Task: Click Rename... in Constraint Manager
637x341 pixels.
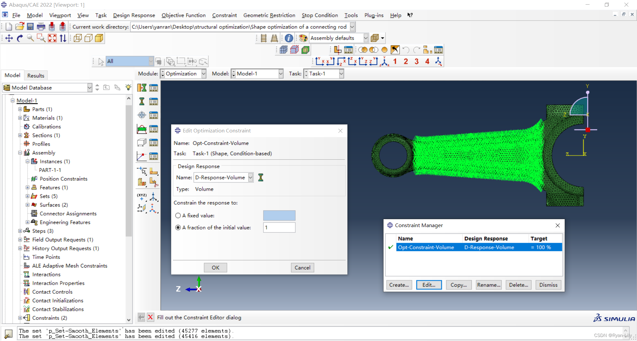Action: pos(489,285)
